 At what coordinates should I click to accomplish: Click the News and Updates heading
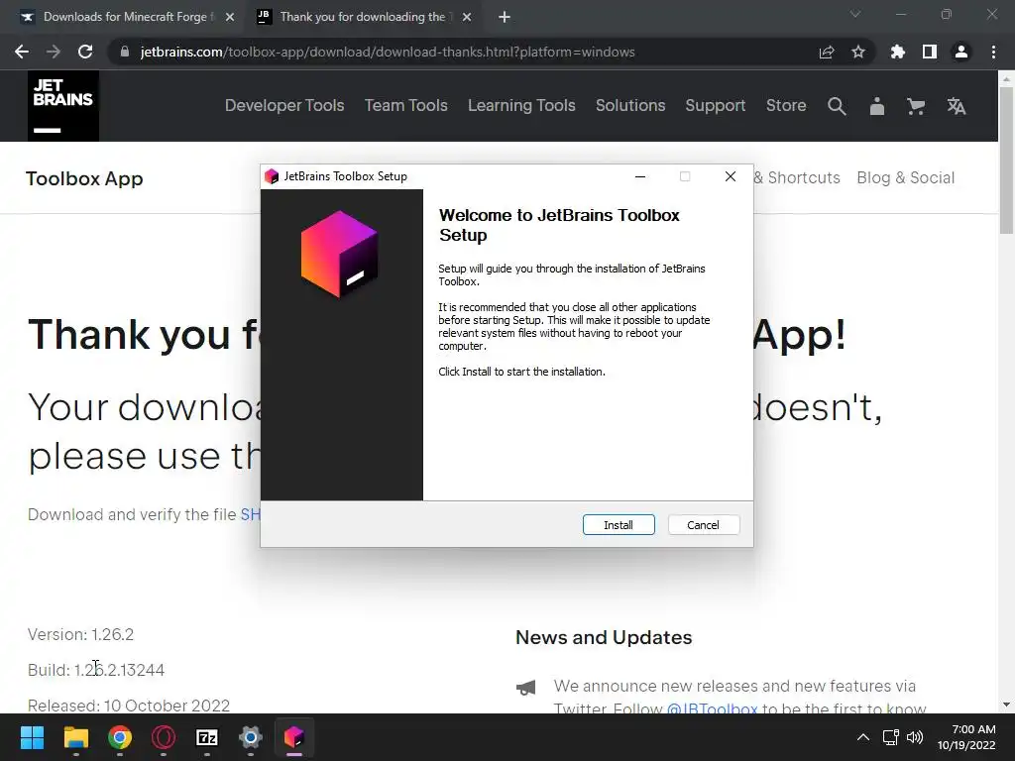coord(604,637)
